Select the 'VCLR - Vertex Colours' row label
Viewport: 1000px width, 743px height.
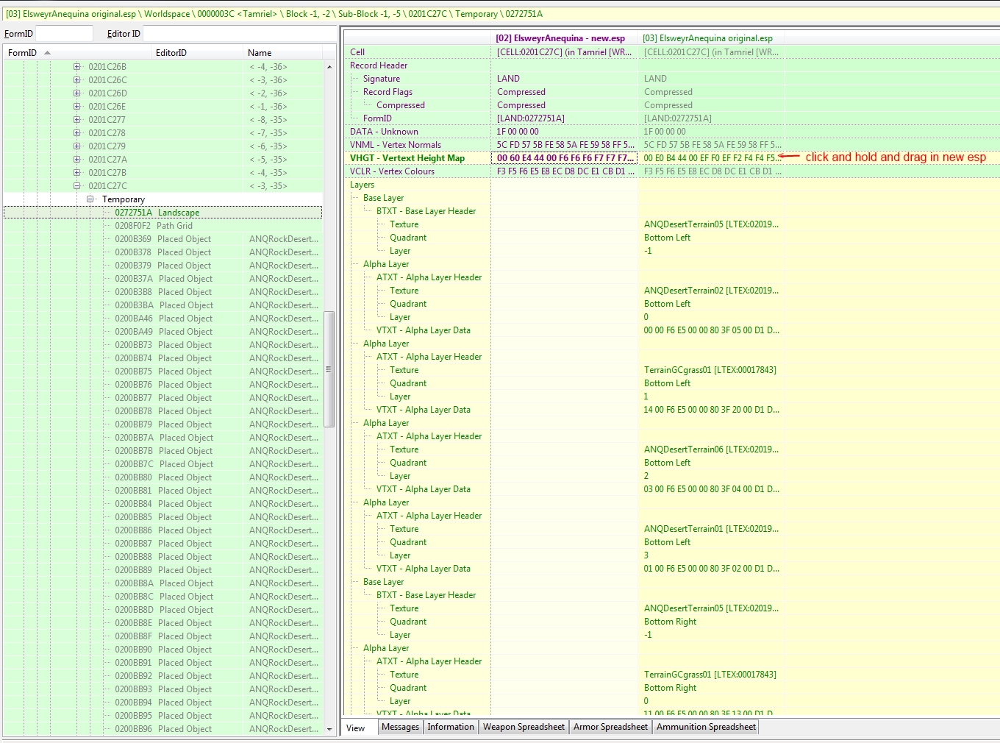pyautogui.click(x=392, y=171)
